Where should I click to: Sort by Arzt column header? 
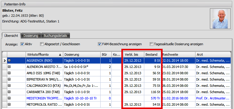click(x=213, y=54)
